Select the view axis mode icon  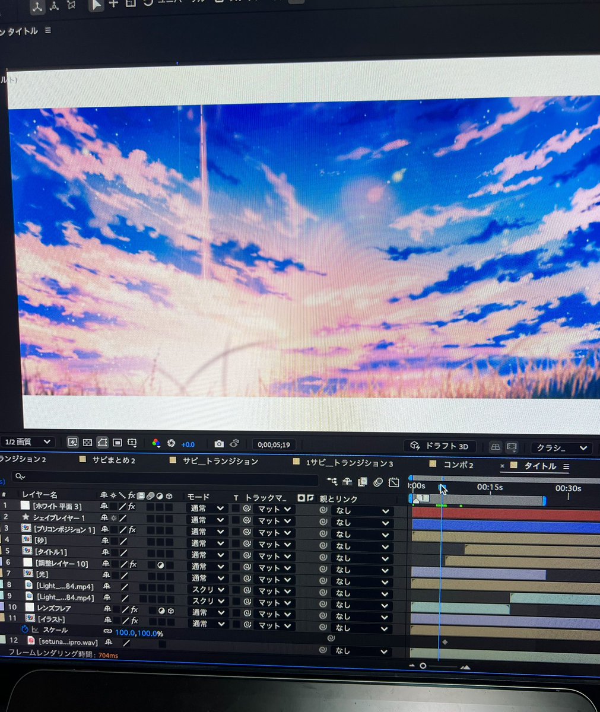point(71,6)
